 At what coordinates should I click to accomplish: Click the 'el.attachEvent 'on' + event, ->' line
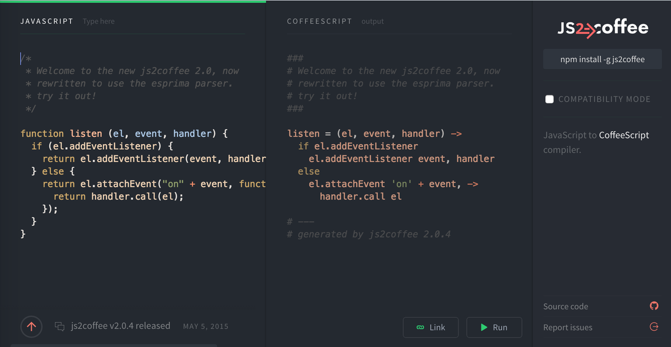(x=393, y=184)
